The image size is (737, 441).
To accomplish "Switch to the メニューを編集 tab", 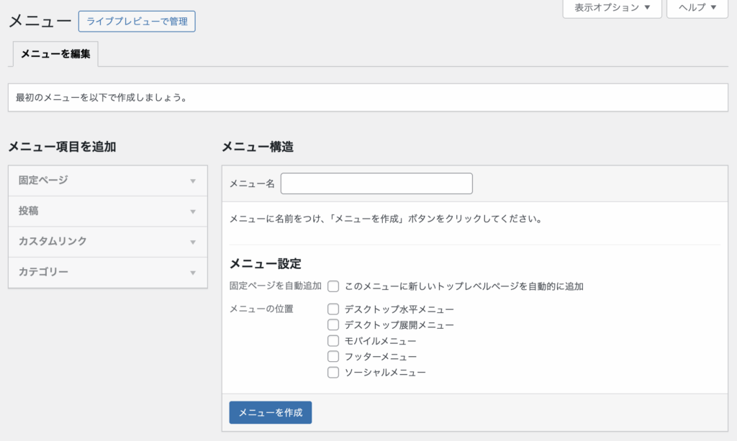I will point(55,54).
